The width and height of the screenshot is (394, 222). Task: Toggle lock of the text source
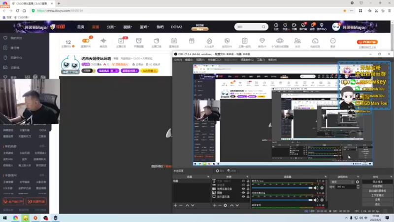point(248,181)
